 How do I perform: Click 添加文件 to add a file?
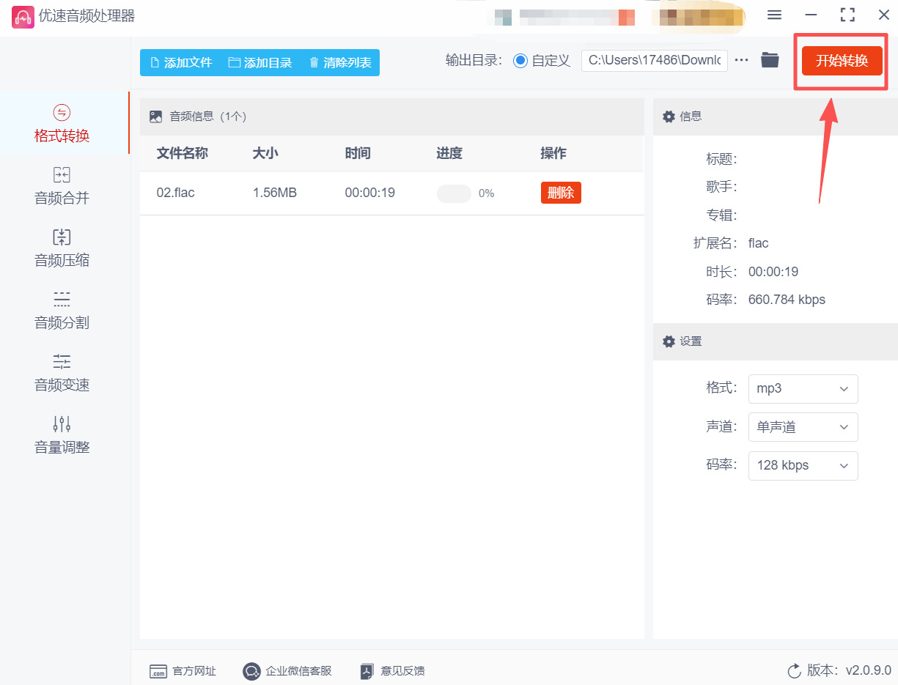point(181,62)
